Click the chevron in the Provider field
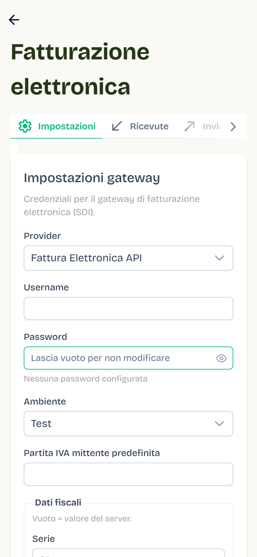 [x=219, y=258]
